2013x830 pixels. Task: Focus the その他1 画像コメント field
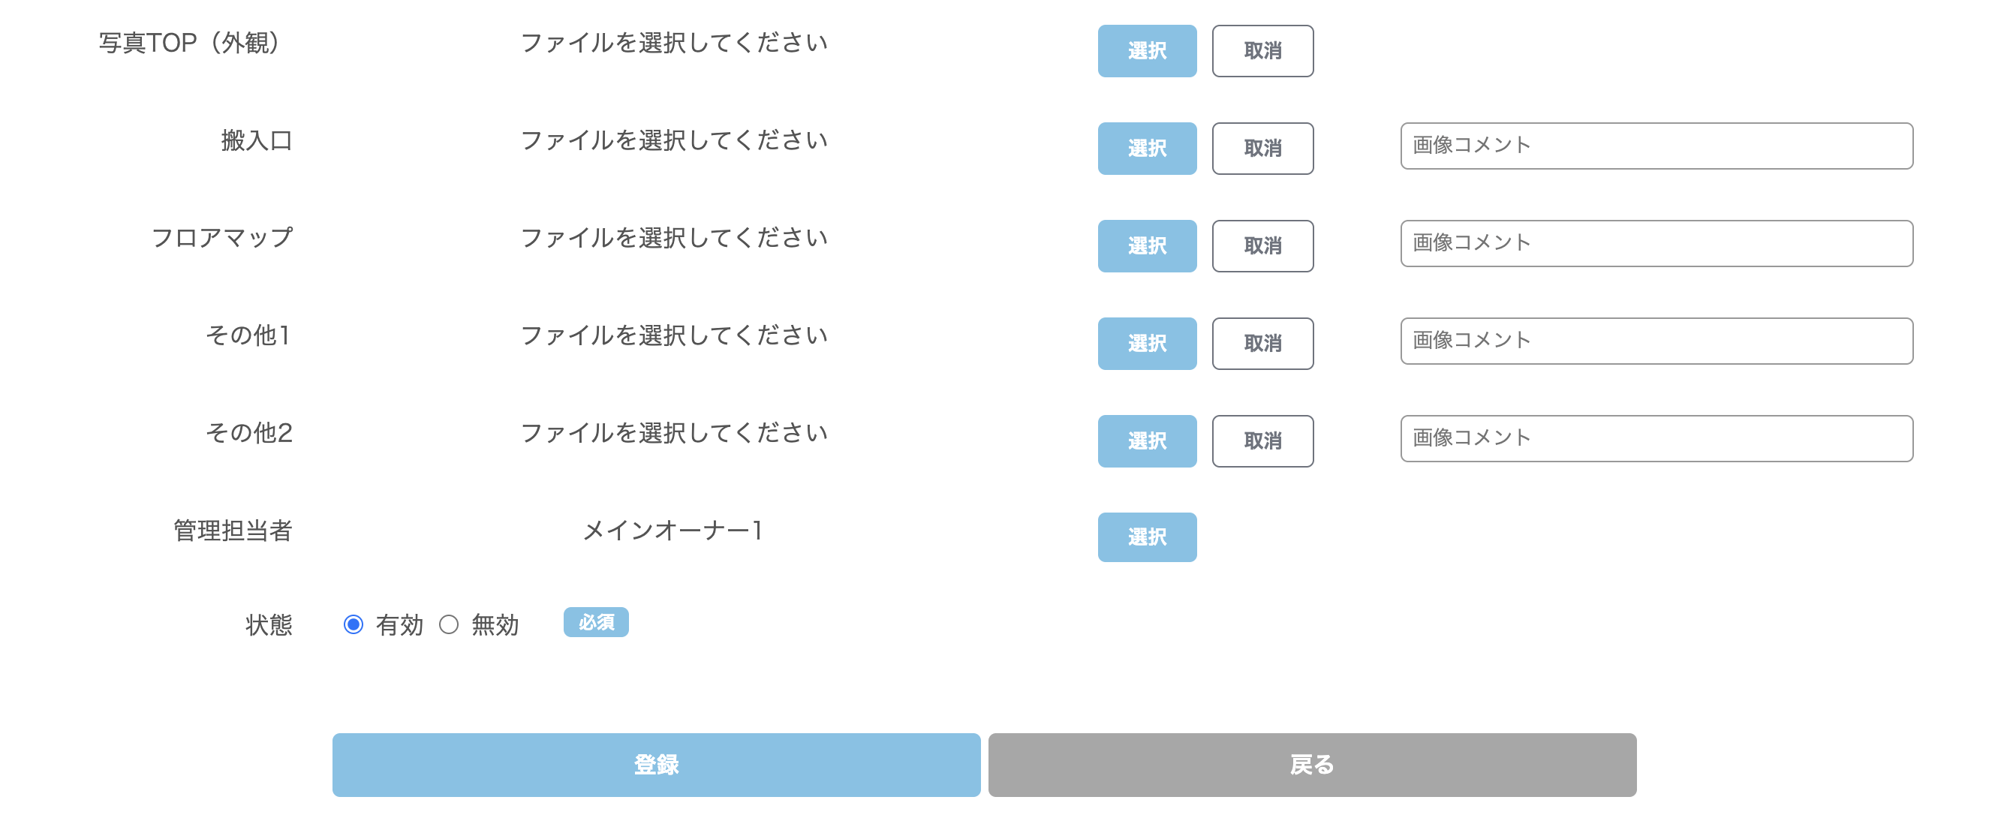1656,341
